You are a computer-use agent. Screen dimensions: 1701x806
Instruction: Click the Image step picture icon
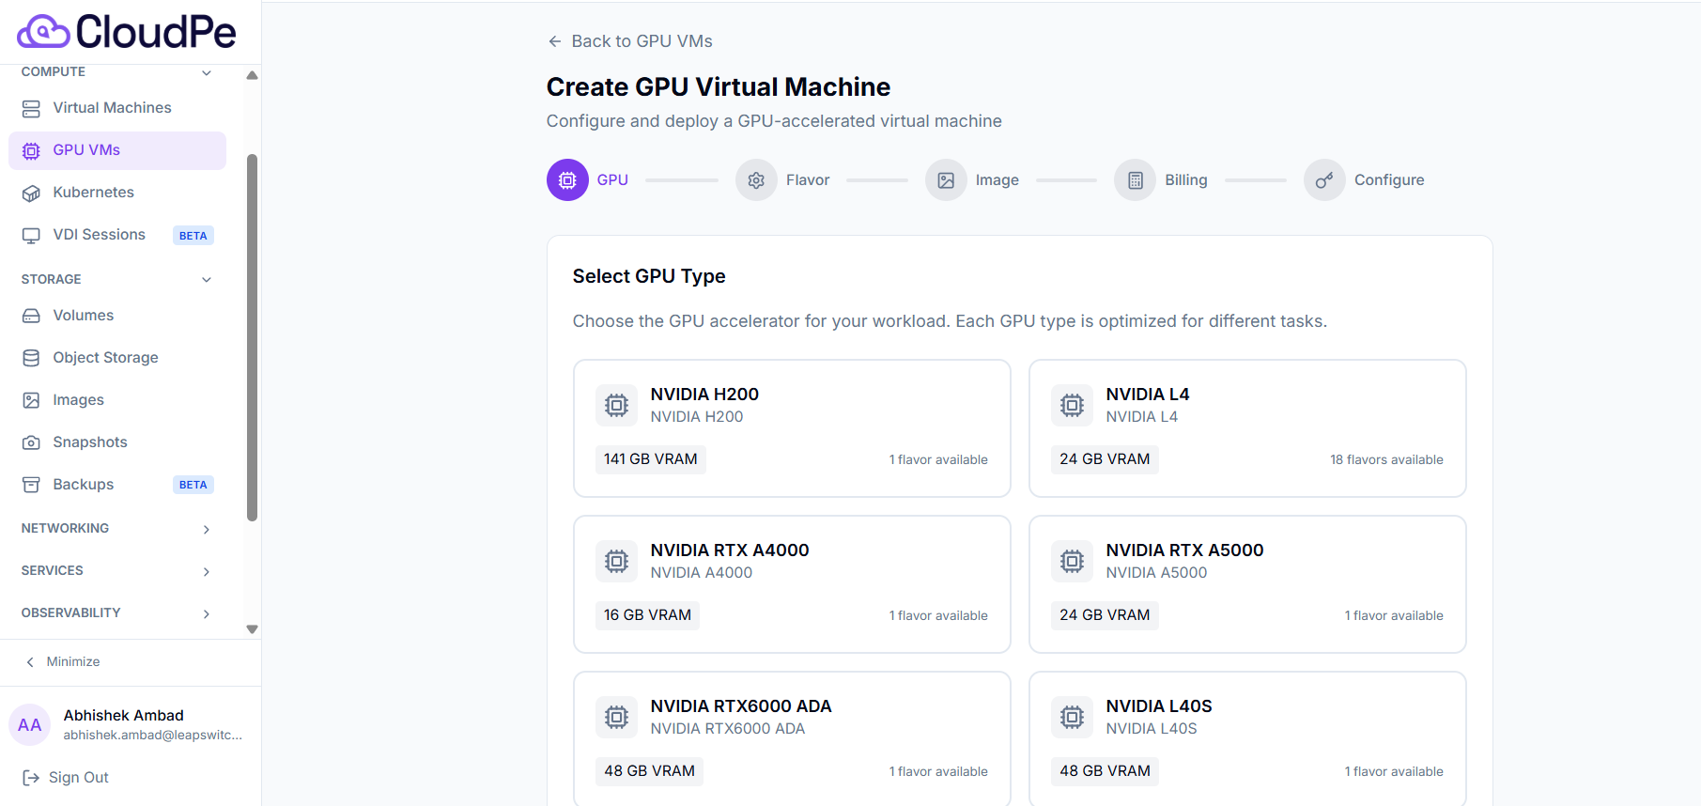[946, 180]
